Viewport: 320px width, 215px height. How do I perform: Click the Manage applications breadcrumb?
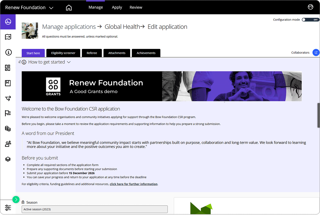69,27
